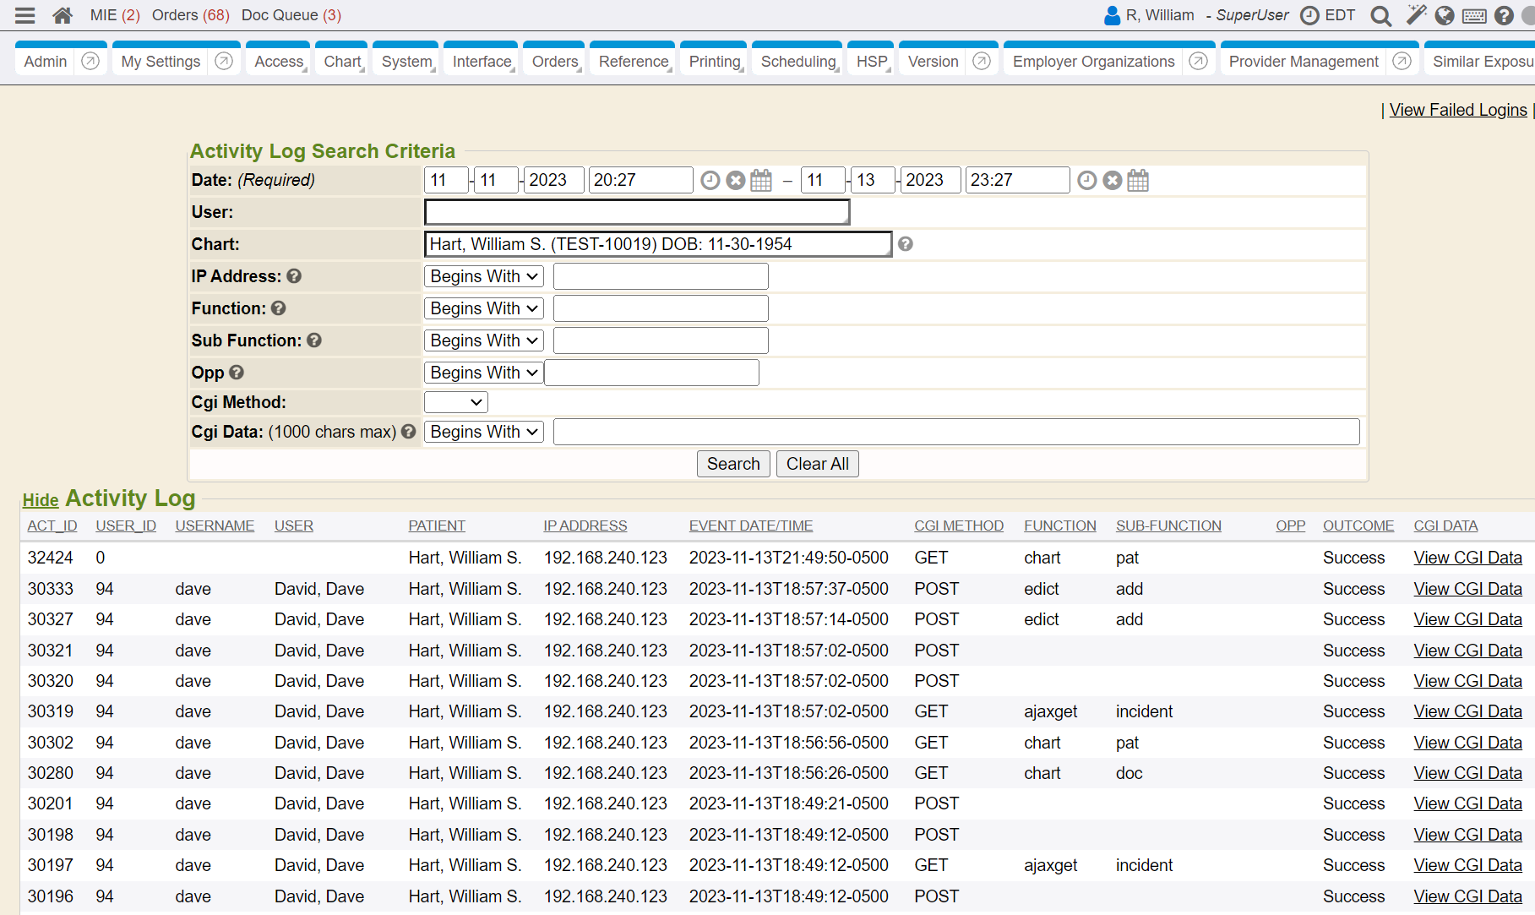View CGI Data for activity 32424
1535x915 pixels.
click(1467, 558)
